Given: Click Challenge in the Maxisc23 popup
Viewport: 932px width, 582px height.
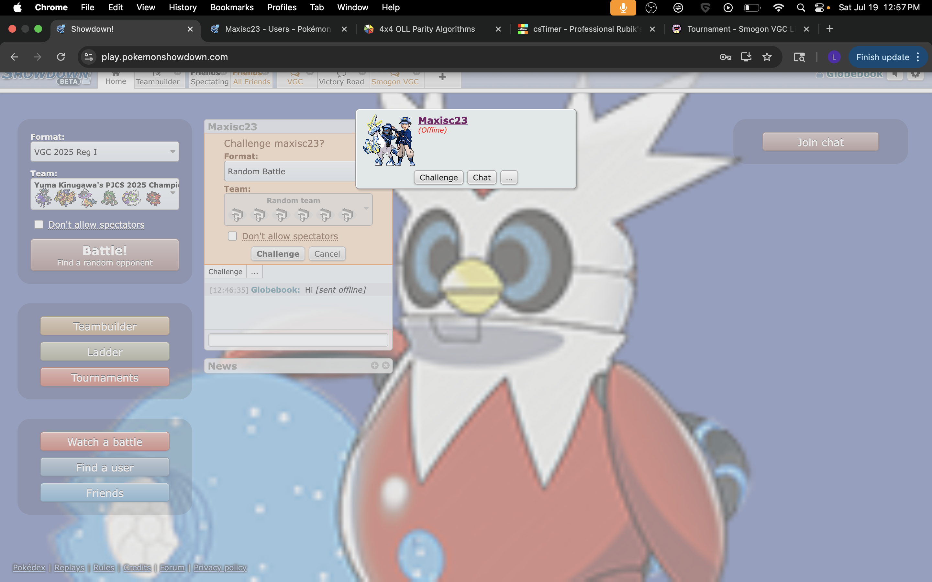Looking at the screenshot, I should pos(439,178).
